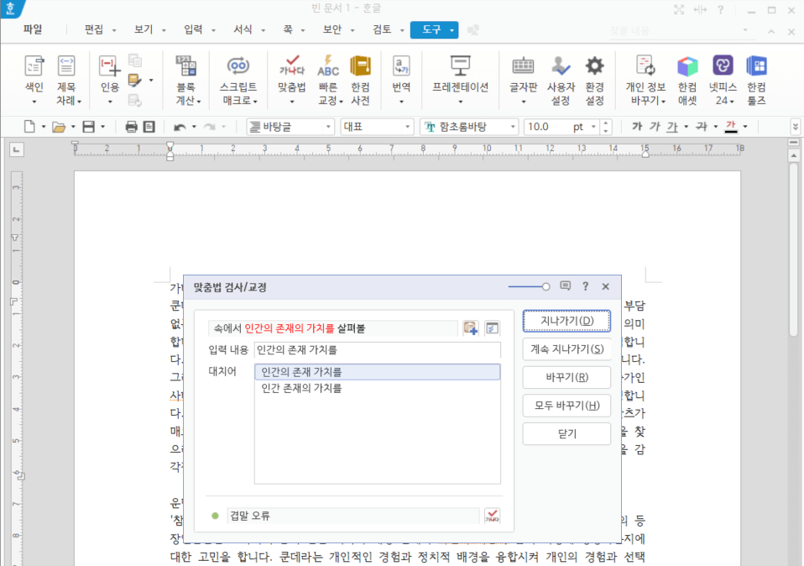The height and width of the screenshot is (566, 804).
Task: Click the print preview icon
Action: coord(149,126)
